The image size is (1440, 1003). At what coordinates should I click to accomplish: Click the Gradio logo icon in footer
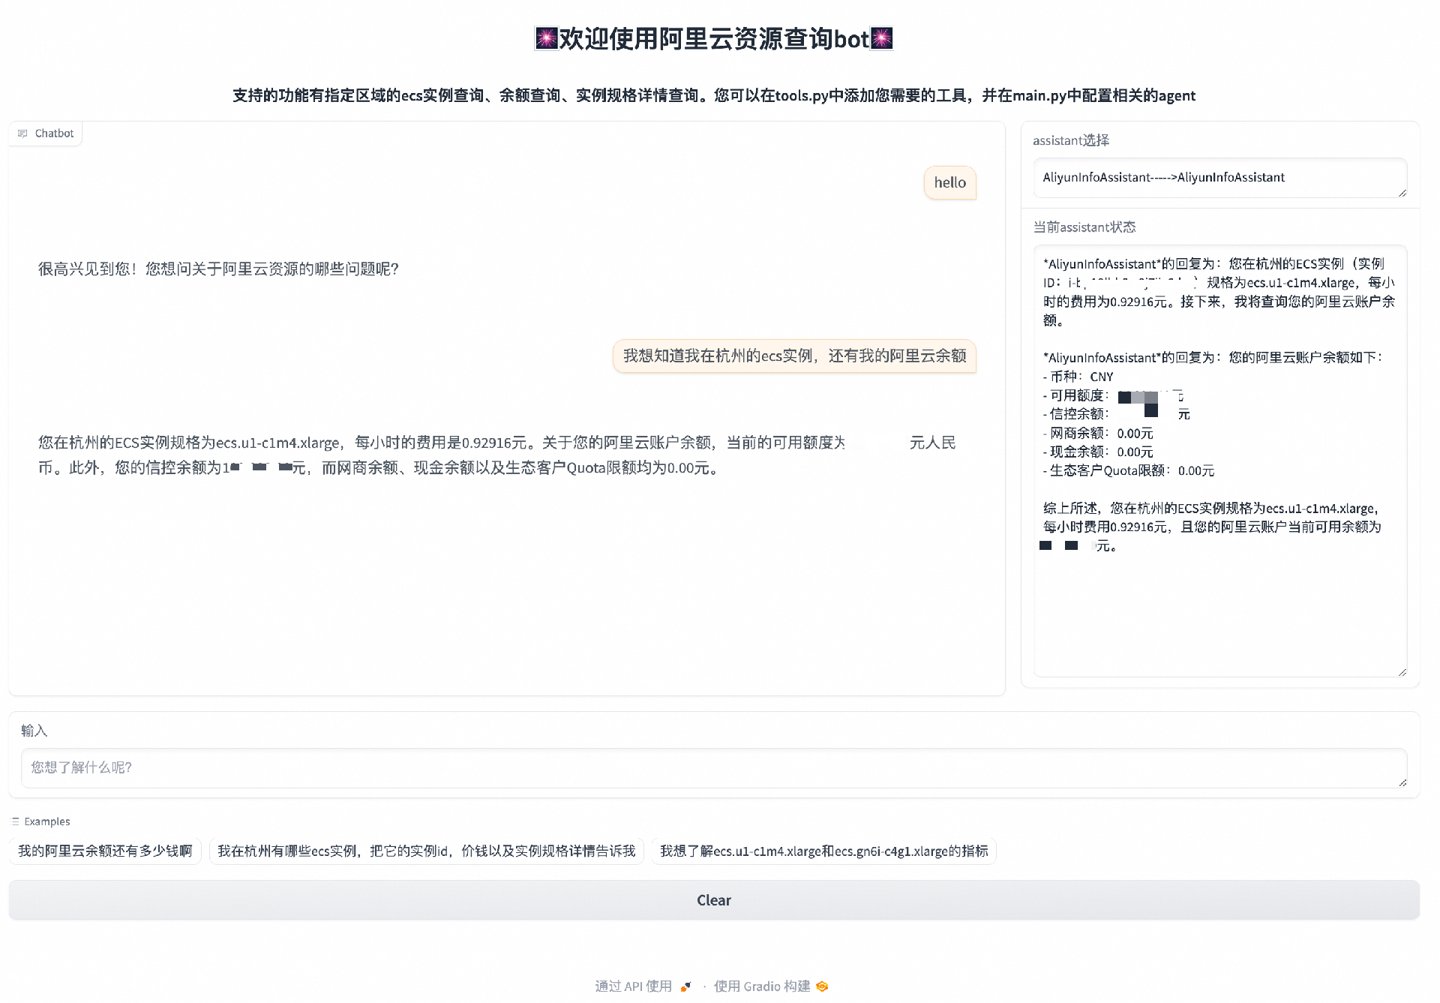click(x=823, y=986)
